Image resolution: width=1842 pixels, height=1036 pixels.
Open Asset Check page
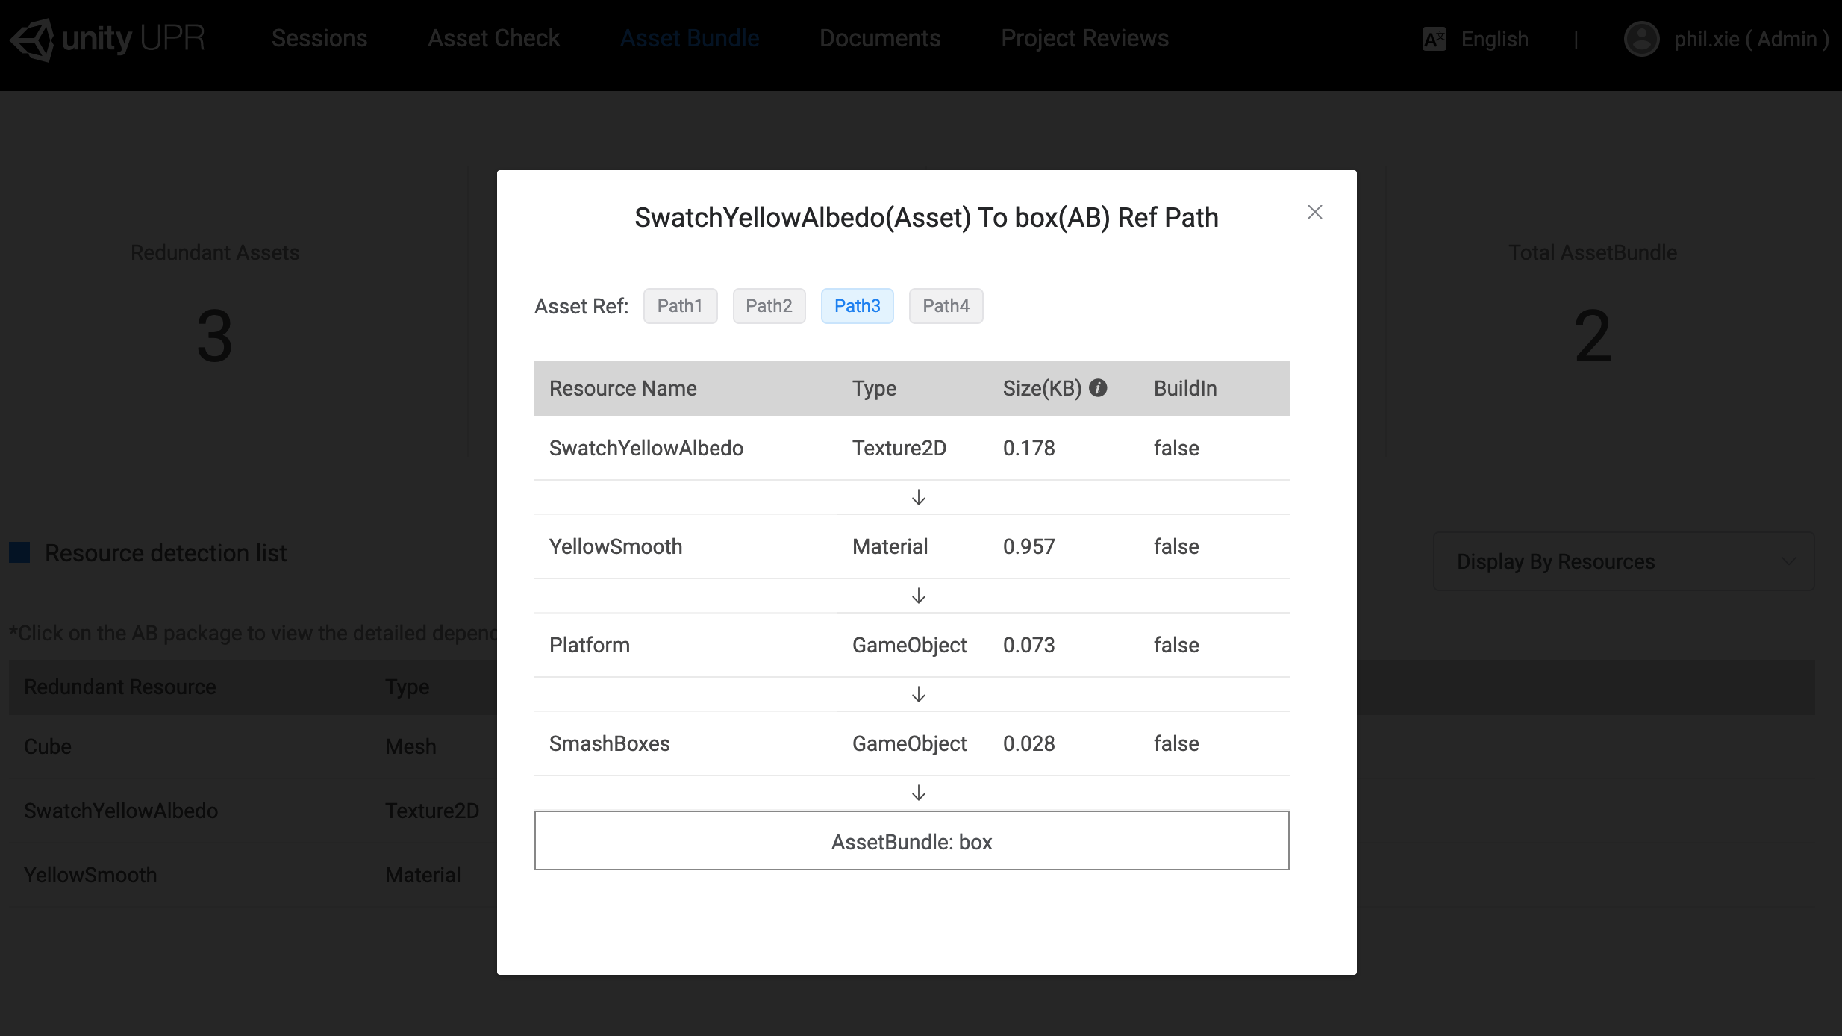pyautogui.click(x=493, y=39)
